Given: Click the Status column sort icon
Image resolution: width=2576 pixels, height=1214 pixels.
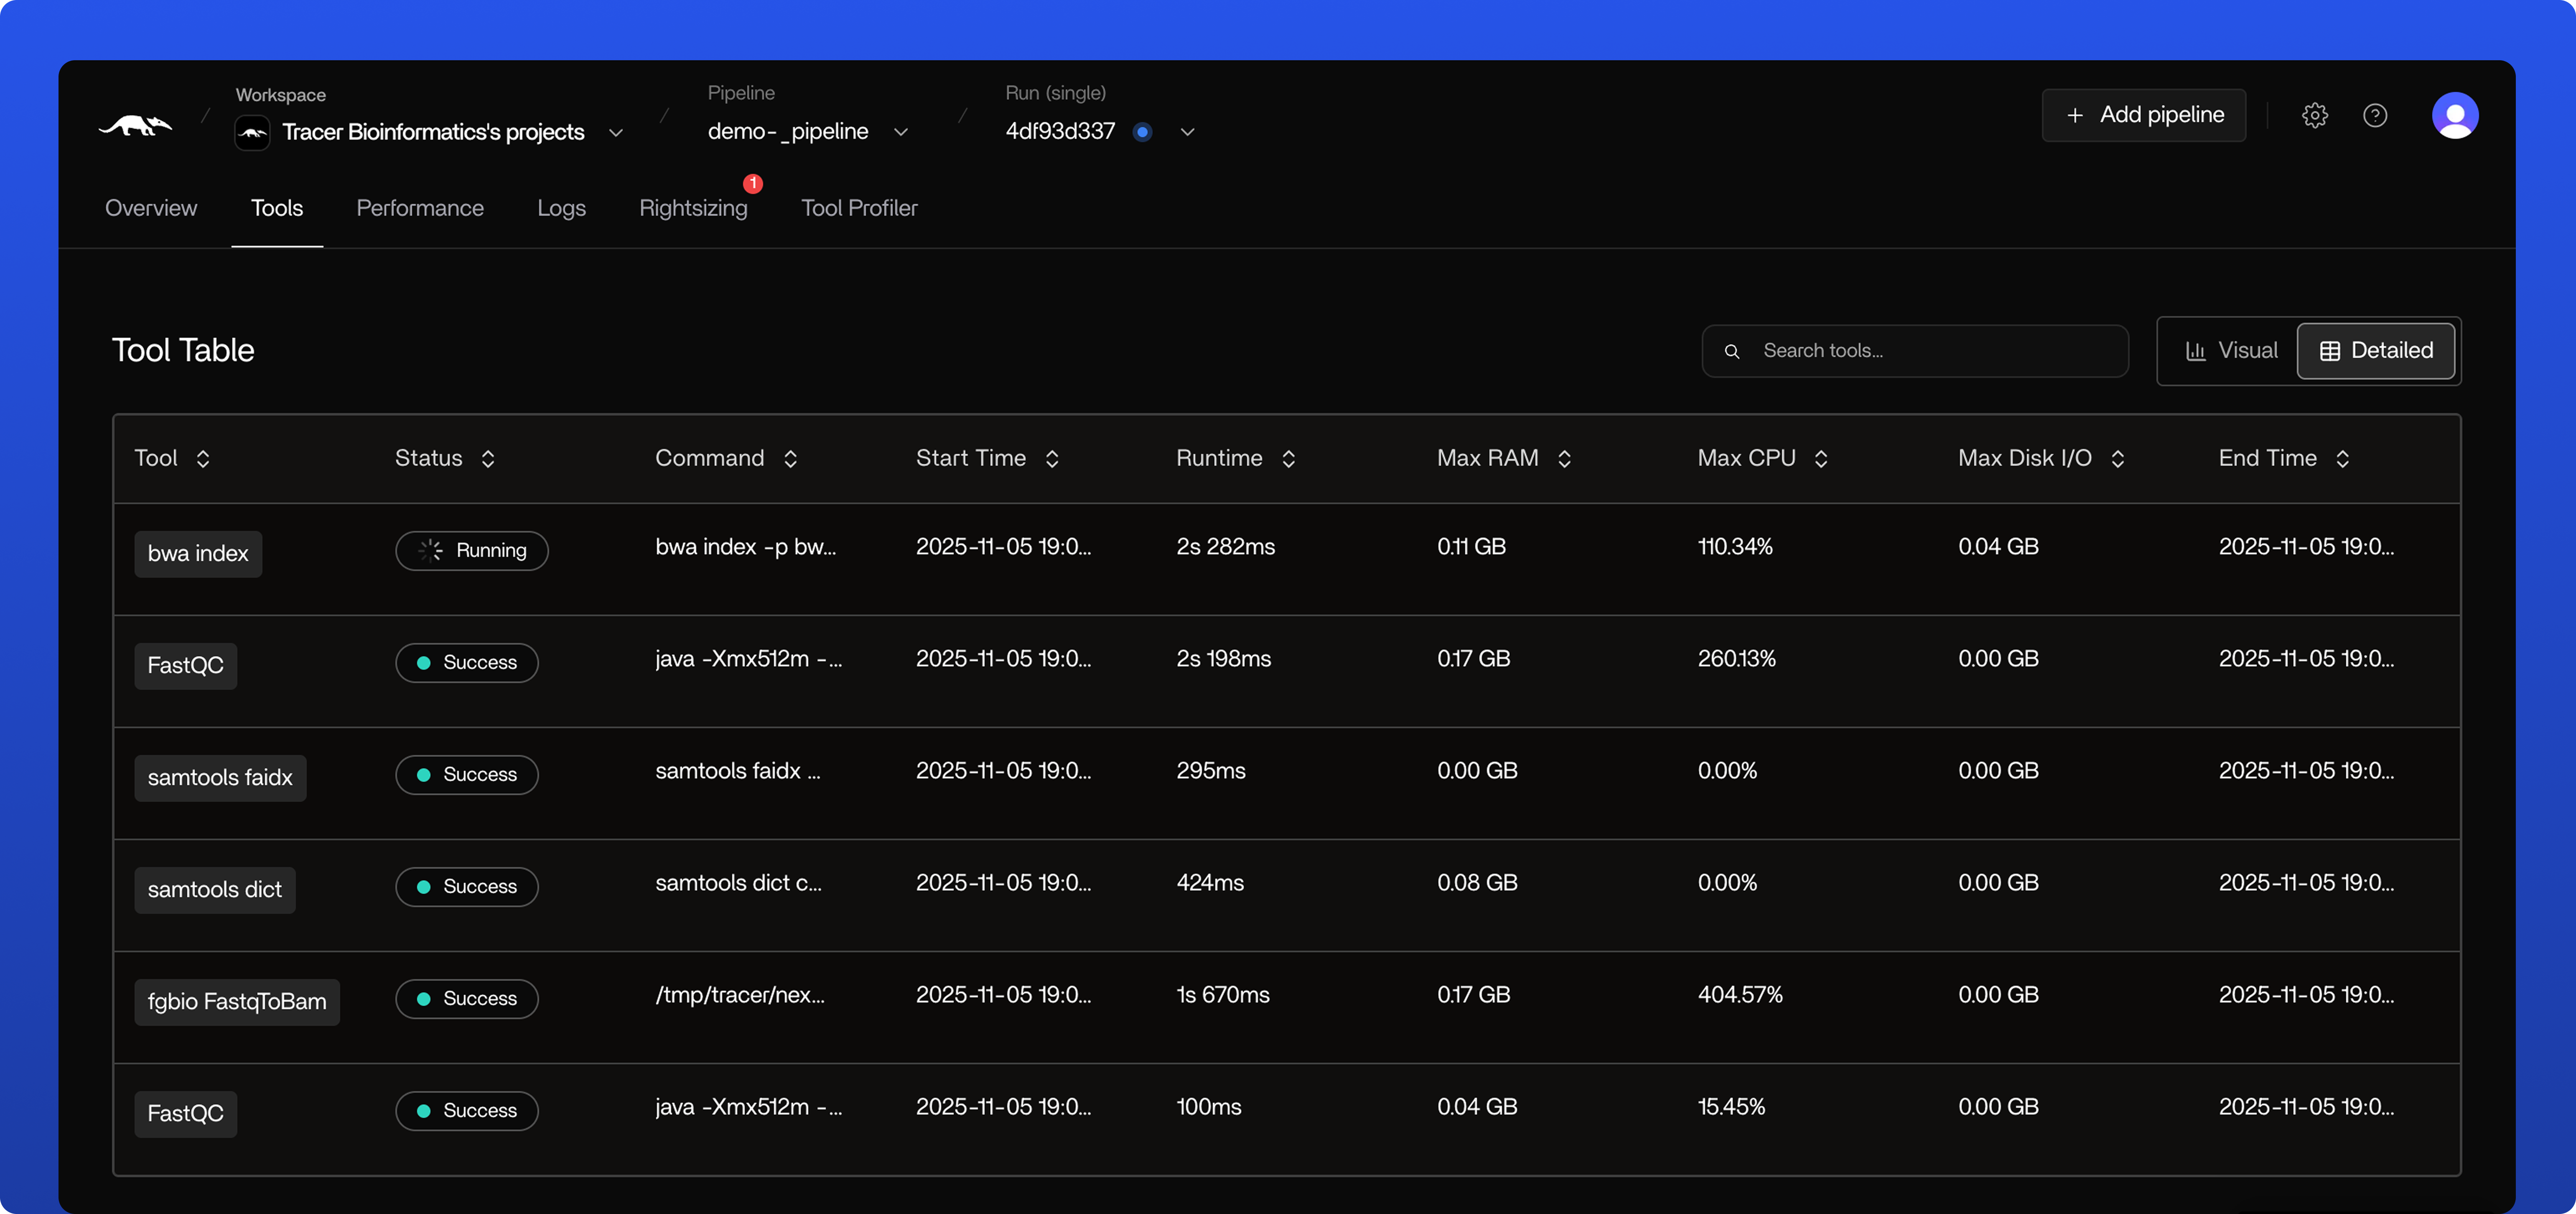Looking at the screenshot, I should [488, 459].
